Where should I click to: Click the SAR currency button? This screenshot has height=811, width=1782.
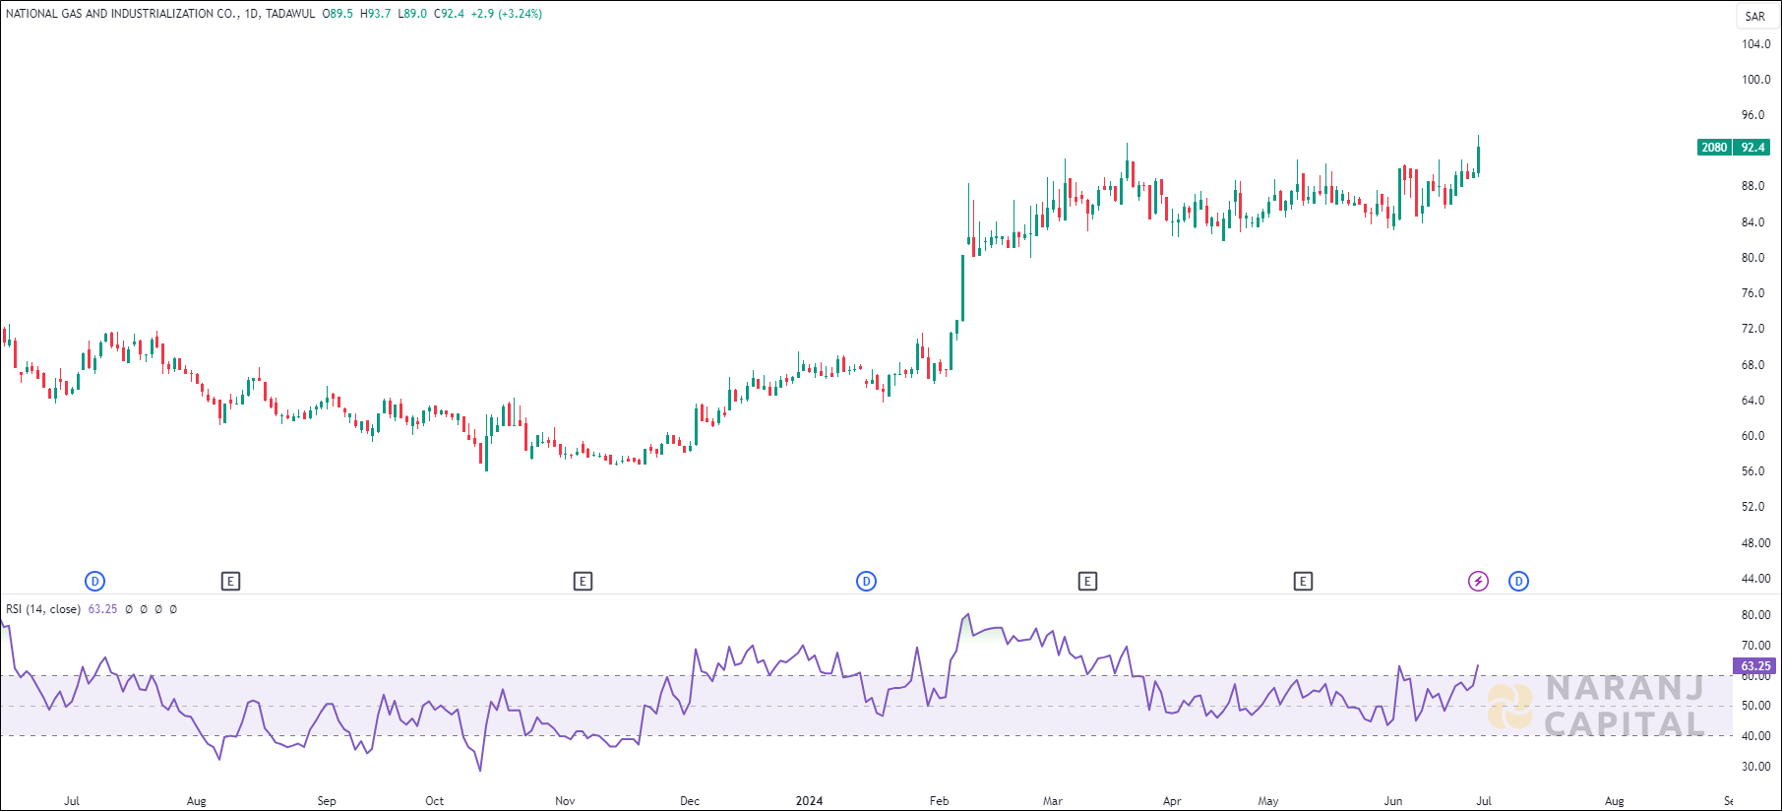pos(1755,17)
